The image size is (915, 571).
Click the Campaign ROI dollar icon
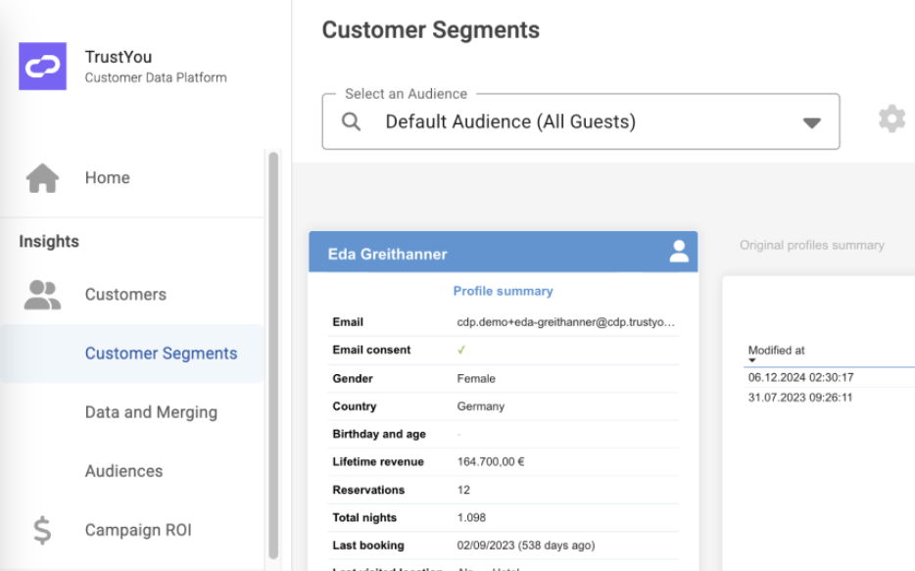[x=42, y=530]
